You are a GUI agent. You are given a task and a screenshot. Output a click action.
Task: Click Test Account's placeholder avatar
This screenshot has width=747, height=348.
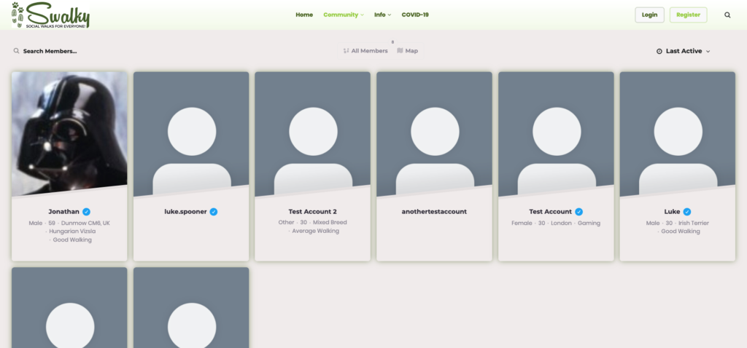pyautogui.click(x=556, y=133)
